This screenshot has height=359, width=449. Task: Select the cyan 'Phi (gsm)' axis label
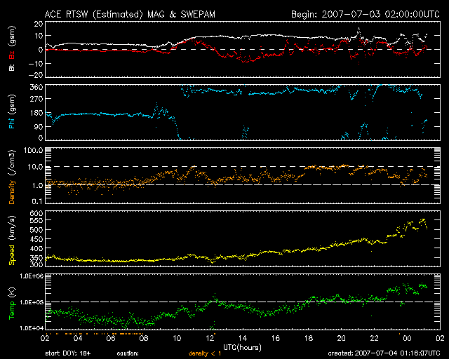click(12, 111)
